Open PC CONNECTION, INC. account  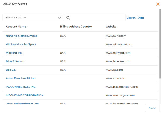pos(21,87)
